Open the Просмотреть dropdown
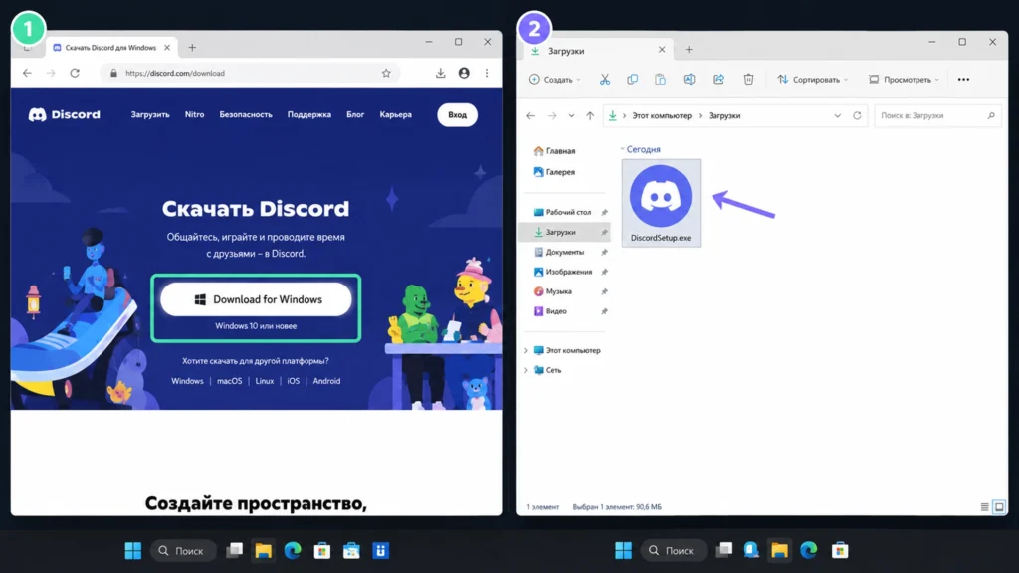This screenshot has width=1019, height=573. pyautogui.click(x=904, y=80)
